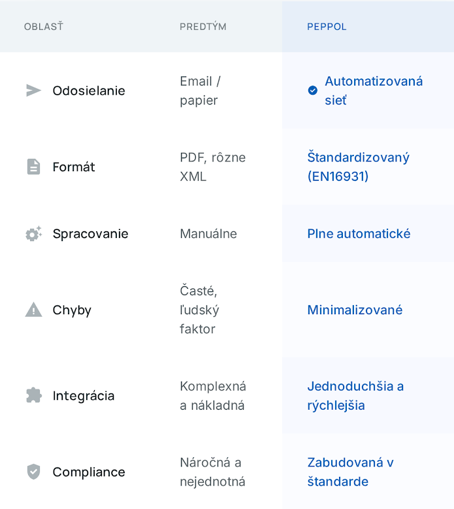This screenshot has height=509, width=454.
Task: Click the Plne automatické text
Action: pos(359,234)
